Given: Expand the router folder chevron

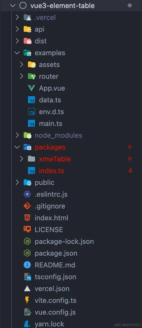Looking at the screenshot, I should 22,76.
